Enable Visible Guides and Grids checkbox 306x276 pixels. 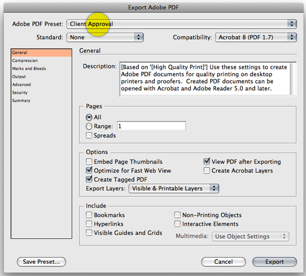click(89, 233)
